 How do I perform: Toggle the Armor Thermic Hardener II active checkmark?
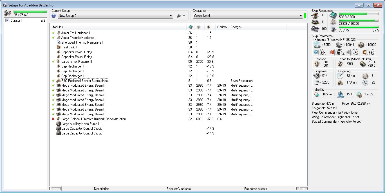click(53, 38)
